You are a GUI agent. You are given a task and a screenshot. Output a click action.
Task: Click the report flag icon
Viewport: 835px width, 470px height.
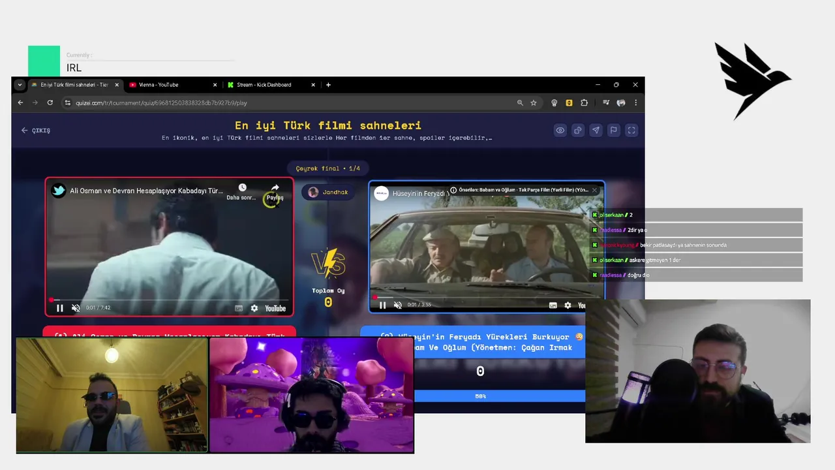click(613, 131)
